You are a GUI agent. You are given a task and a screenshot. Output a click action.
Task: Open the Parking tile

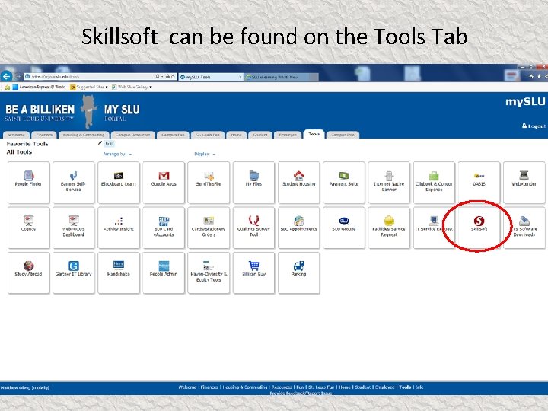click(299, 272)
